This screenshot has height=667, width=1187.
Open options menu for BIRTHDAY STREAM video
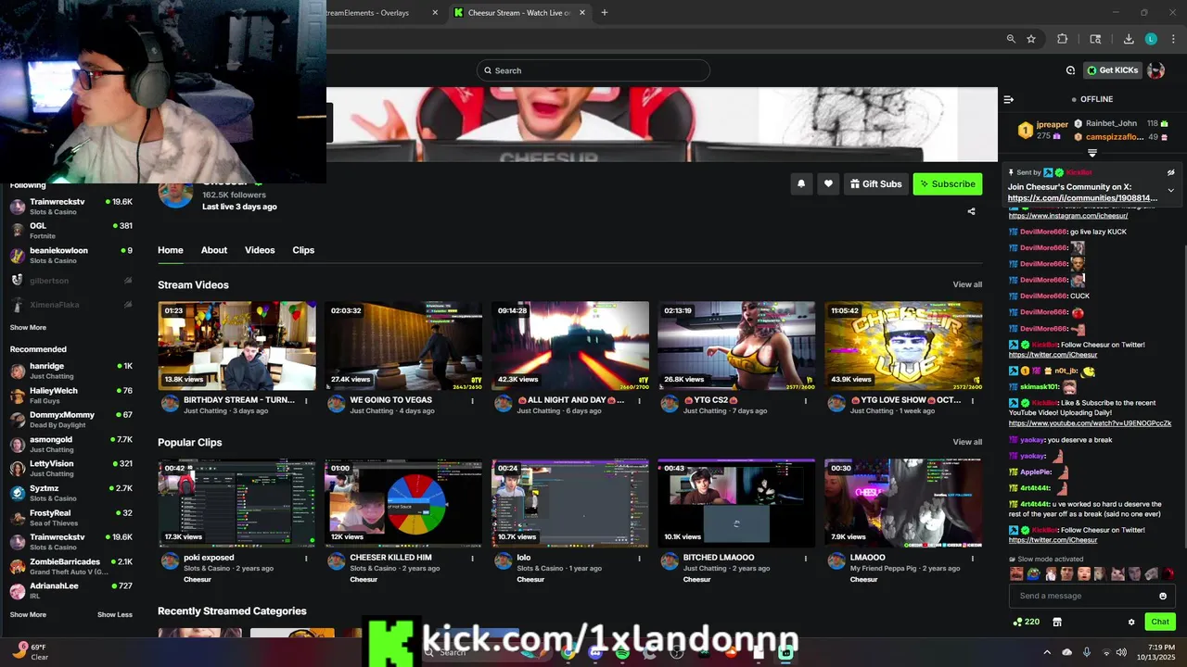tap(306, 401)
